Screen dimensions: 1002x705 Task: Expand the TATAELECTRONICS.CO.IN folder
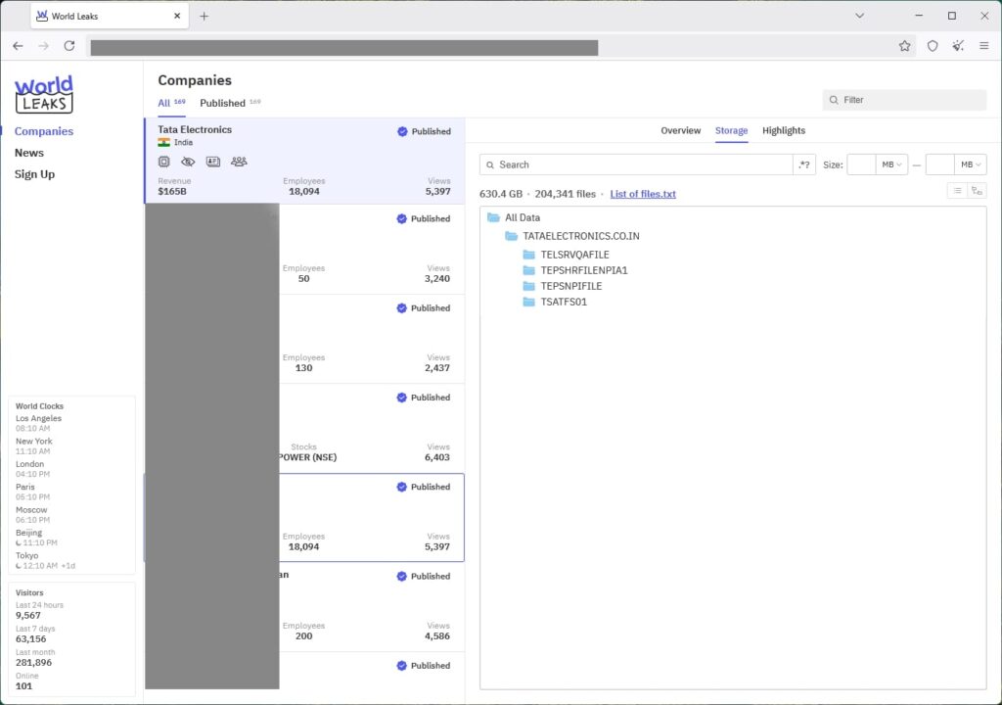(571, 236)
